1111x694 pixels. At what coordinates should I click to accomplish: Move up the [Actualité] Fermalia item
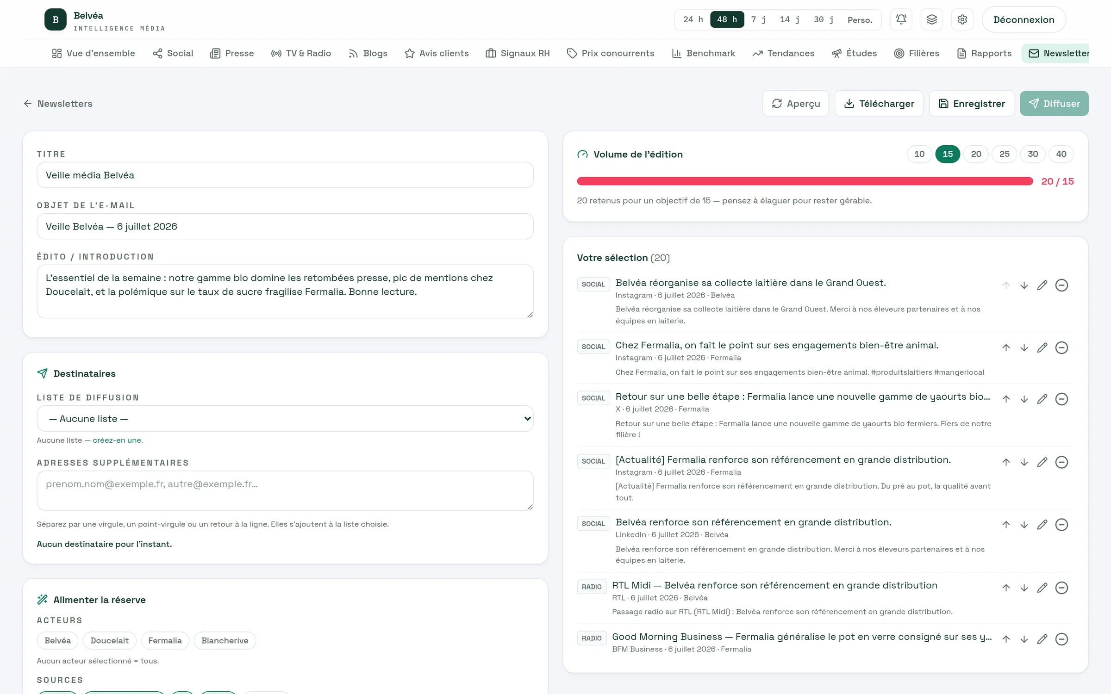(x=1006, y=462)
